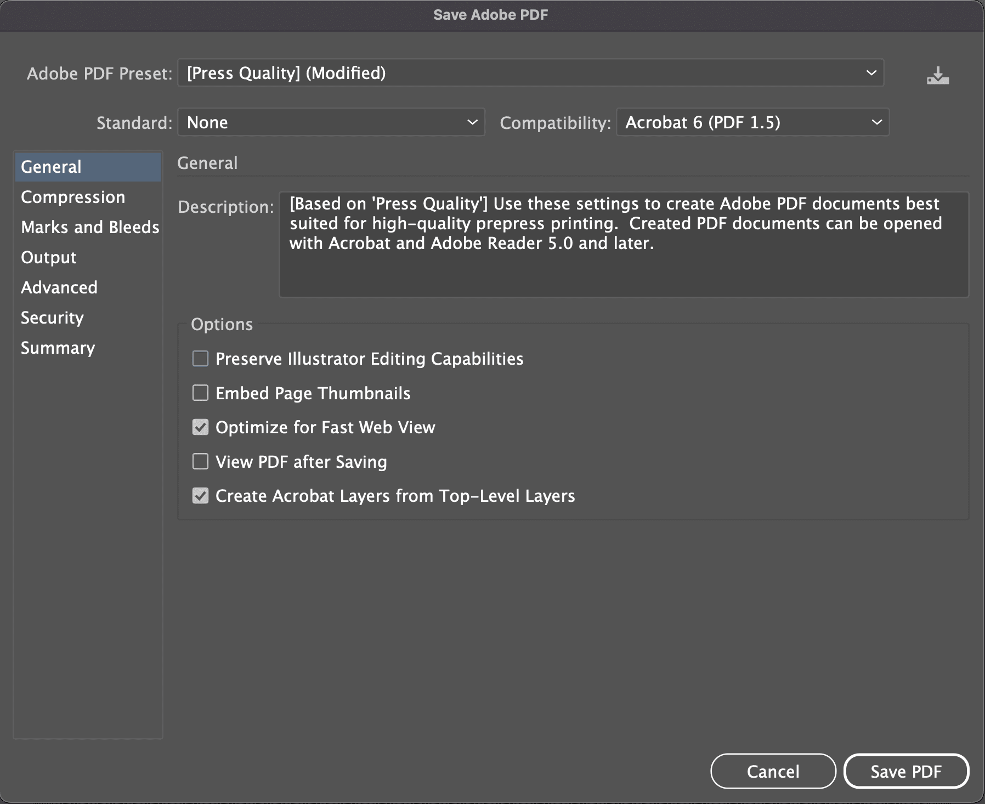Click the Save PDF button
Viewport: 985px width, 804px height.
[x=906, y=771]
